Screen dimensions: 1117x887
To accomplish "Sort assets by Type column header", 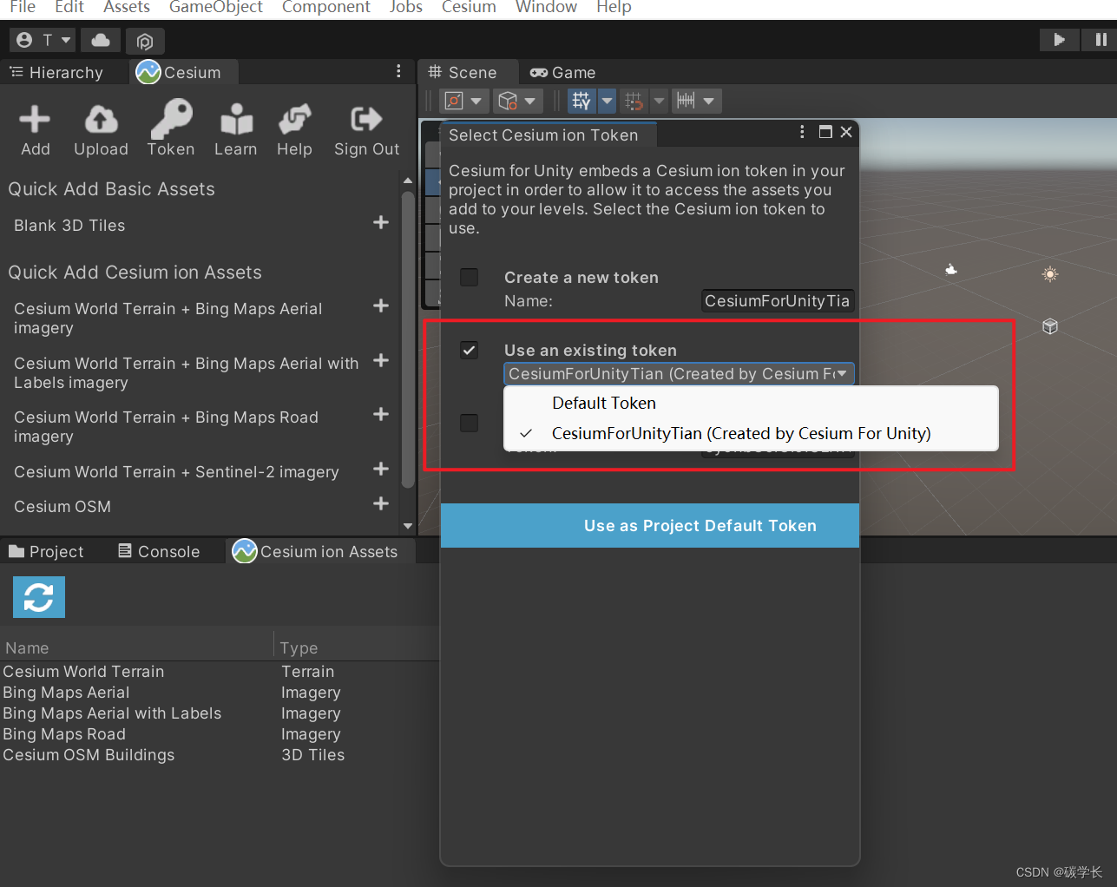I will (358, 647).
